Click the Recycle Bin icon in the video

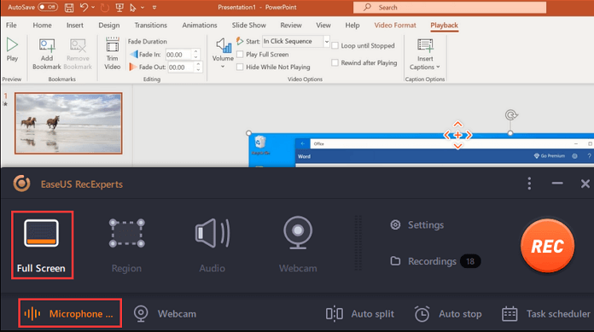[260, 145]
